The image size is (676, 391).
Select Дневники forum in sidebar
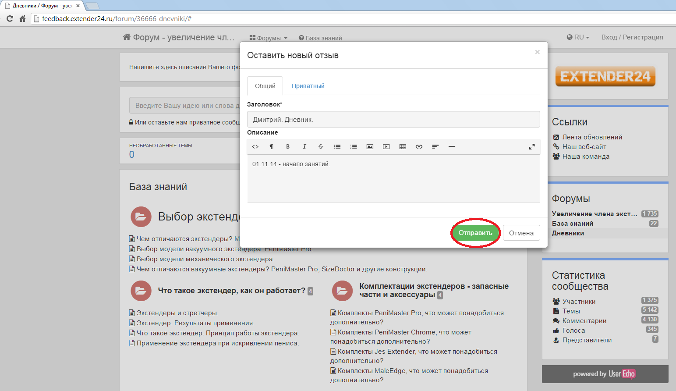pyautogui.click(x=568, y=233)
